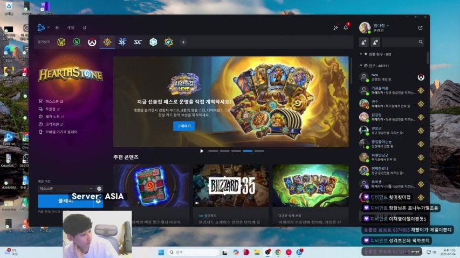Open File Explorer from the taskbar
The height and width of the screenshot is (258, 460).
click(257, 252)
